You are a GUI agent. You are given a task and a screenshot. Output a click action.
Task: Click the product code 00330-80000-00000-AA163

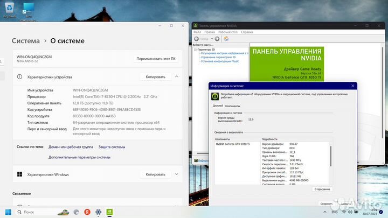[94, 116]
